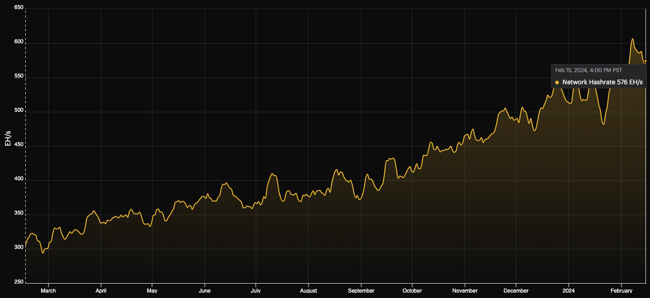Click the '250' y-axis value

pyautogui.click(x=19, y=283)
